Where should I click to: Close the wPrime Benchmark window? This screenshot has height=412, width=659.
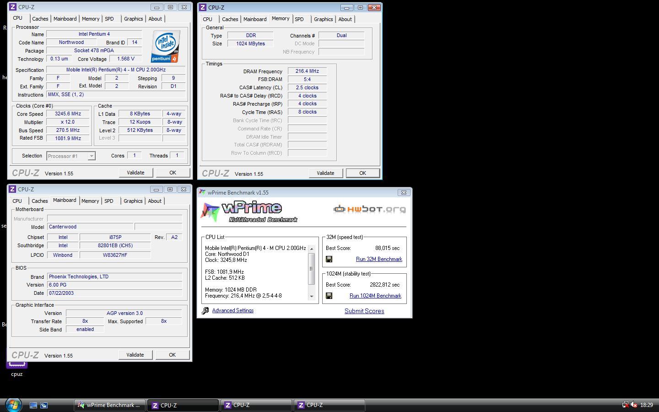tap(404, 193)
